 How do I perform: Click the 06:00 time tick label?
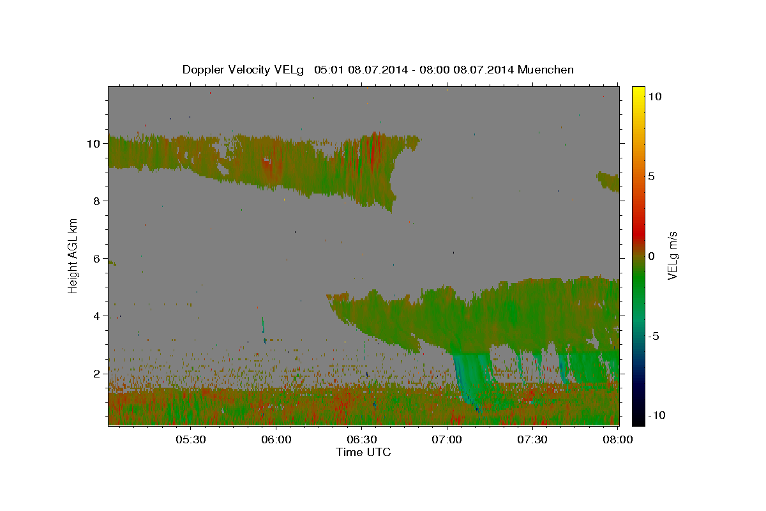(276, 439)
